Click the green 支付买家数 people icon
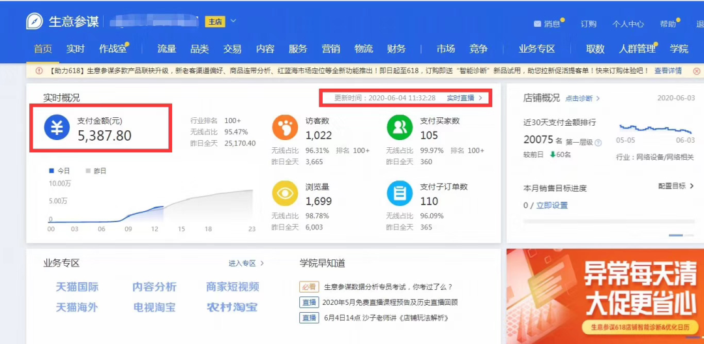704x344 pixels. (400, 128)
